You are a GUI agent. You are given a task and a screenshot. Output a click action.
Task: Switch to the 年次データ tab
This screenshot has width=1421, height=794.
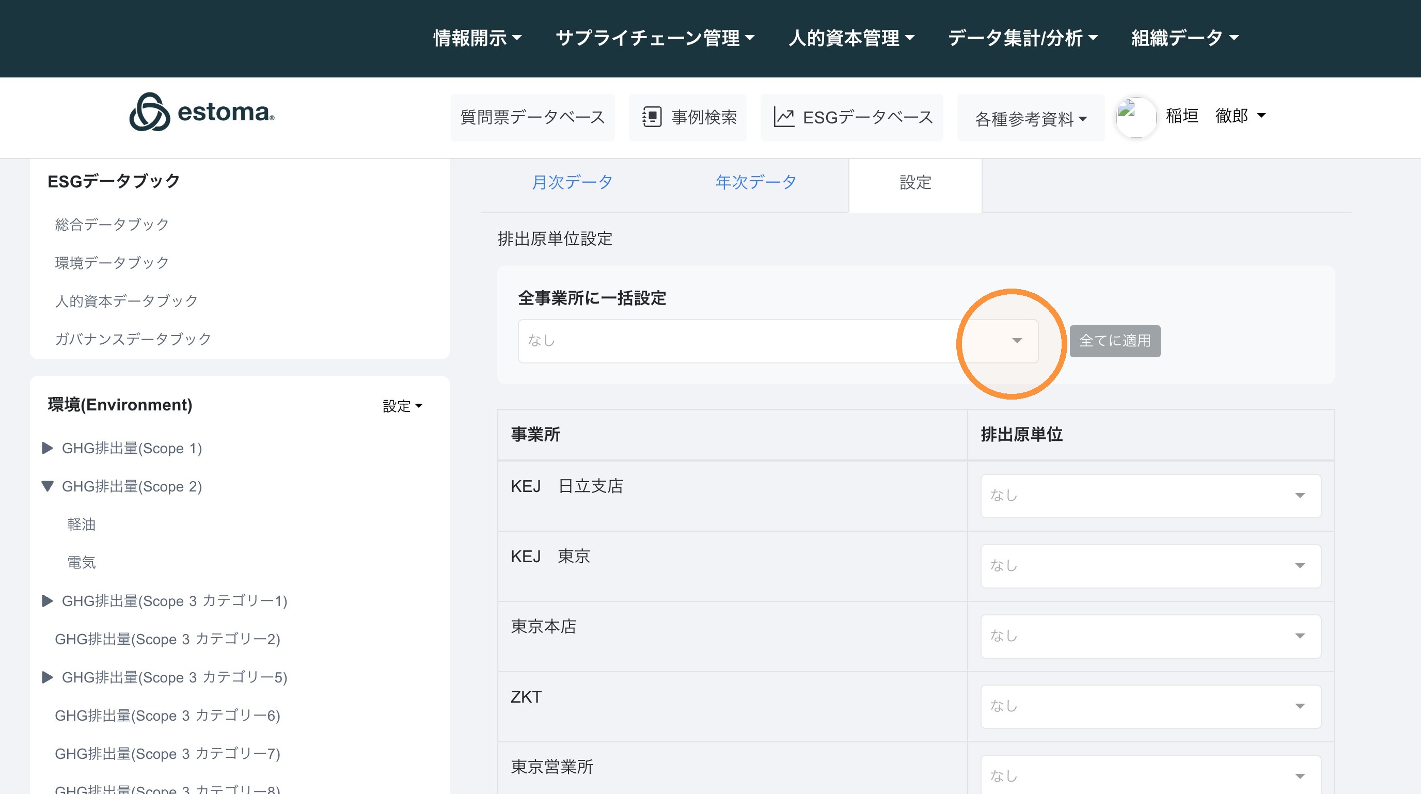[x=756, y=182]
